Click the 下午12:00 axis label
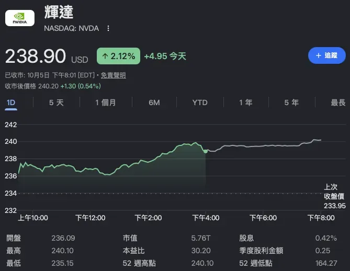The image size is (350, 271). point(90,218)
